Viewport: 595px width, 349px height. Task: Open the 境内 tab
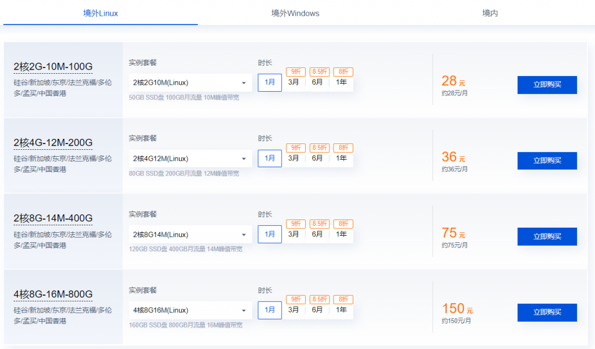click(x=490, y=13)
